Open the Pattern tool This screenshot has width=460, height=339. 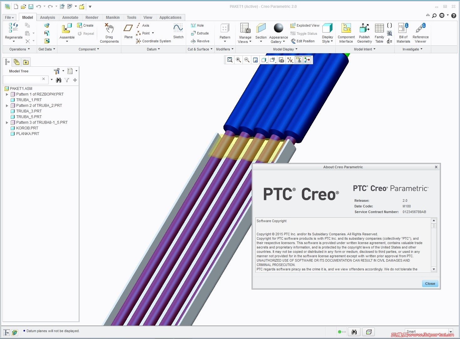(225, 29)
